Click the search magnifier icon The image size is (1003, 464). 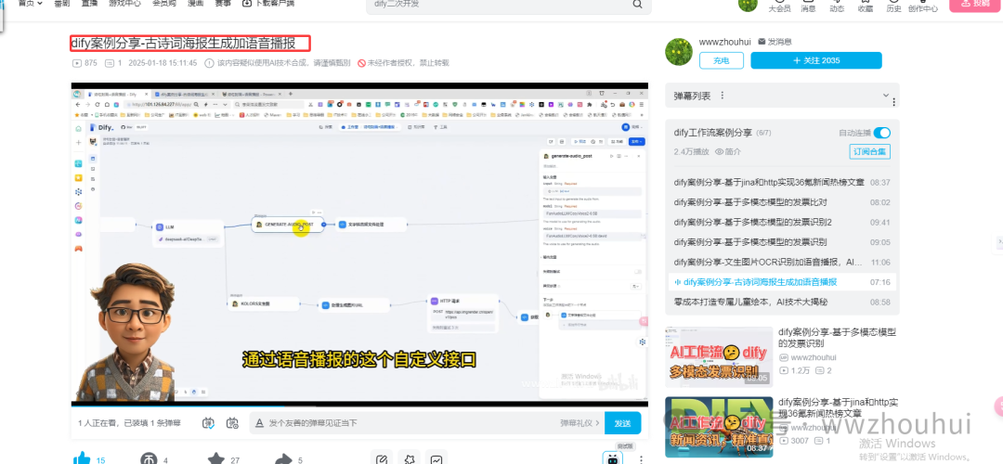tap(637, 5)
